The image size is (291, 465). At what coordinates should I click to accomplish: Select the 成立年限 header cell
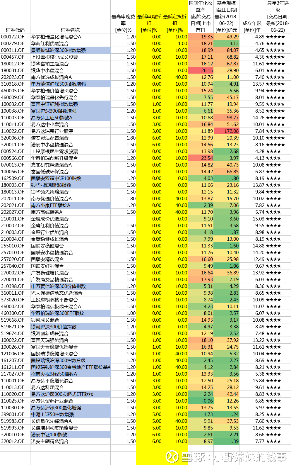point(252,26)
